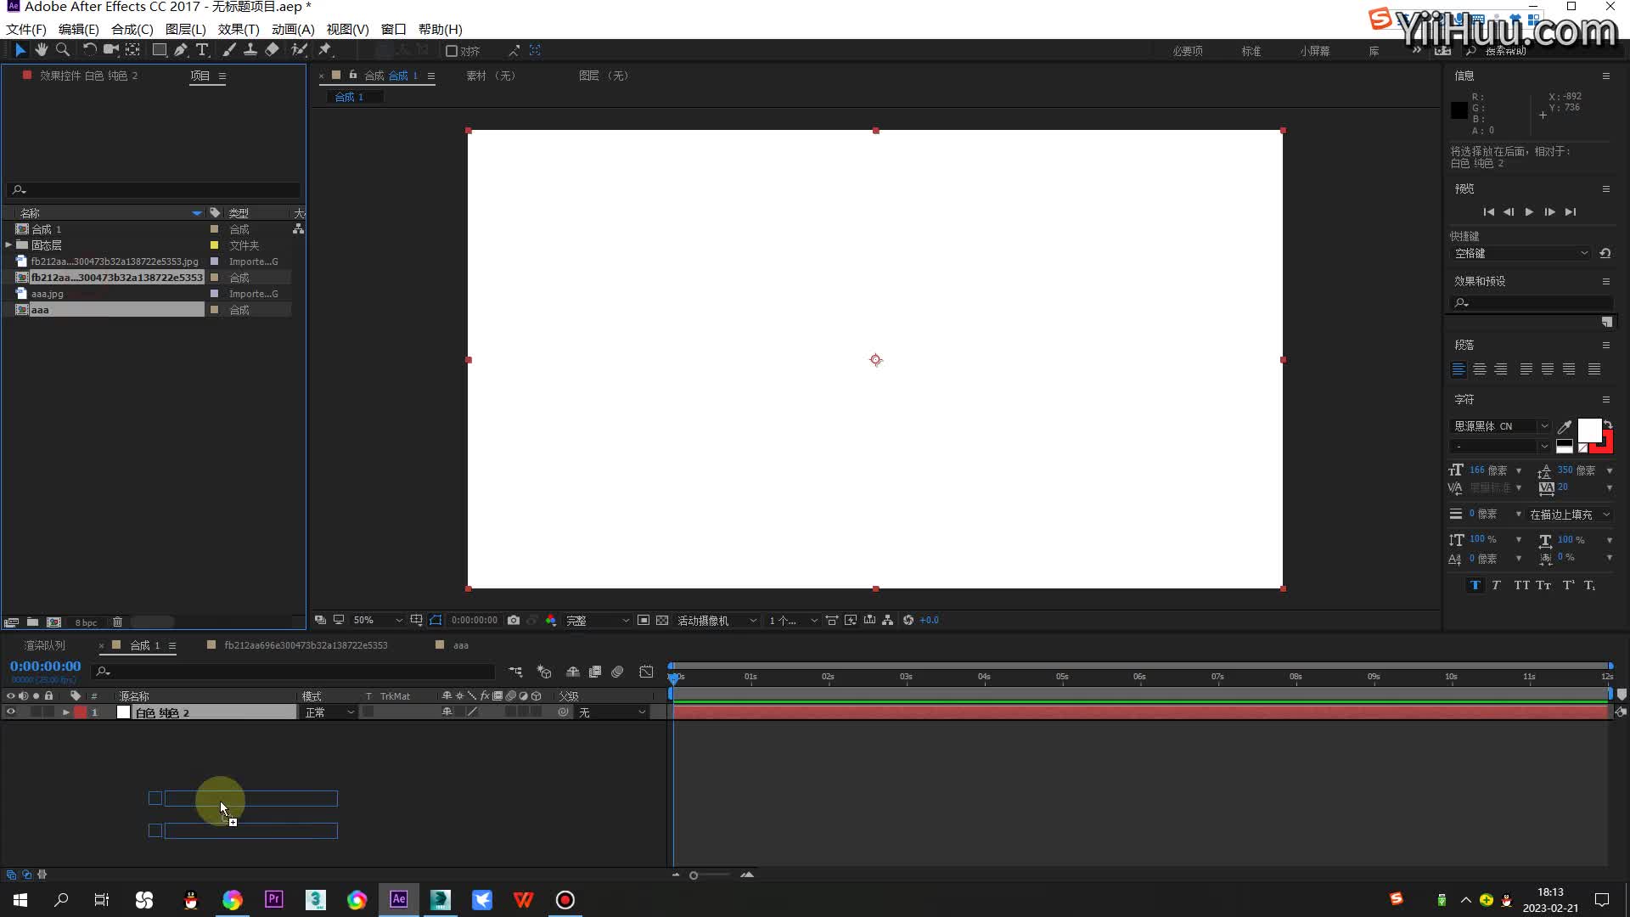
Task: Open the 活动摄像机 camera view dropdown
Action: (x=717, y=621)
